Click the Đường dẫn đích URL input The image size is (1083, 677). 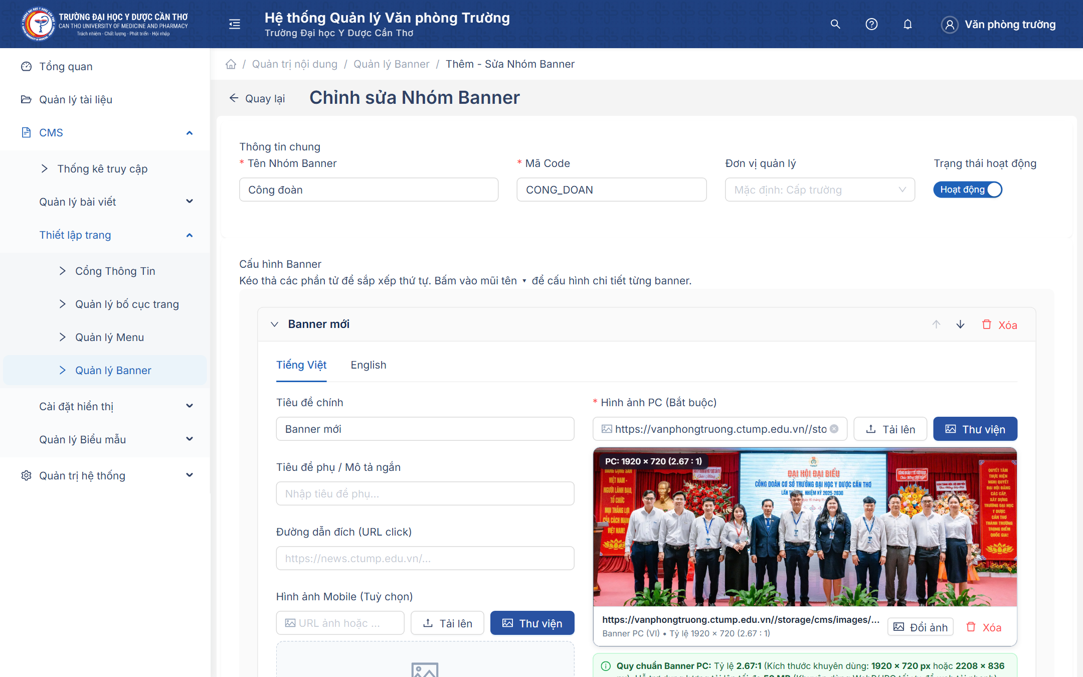coord(425,558)
